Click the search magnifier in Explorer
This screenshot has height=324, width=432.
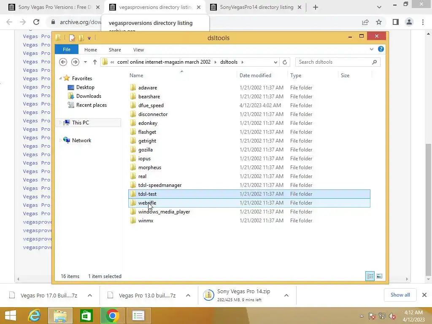[x=374, y=62]
